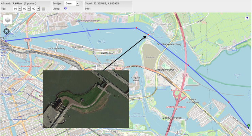Image resolution: width=252 pixels, height=136 pixels.
Task: Click the Jan Schaeferbrug label
Action: pyautogui.click(x=56, y=48)
